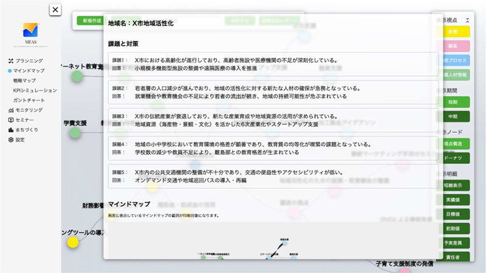486x273 pixels.
Task: Click the 学費支援 node label
Action: click(75, 123)
